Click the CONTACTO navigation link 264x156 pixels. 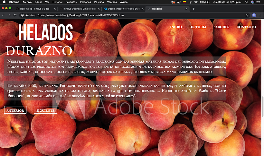click(246, 27)
